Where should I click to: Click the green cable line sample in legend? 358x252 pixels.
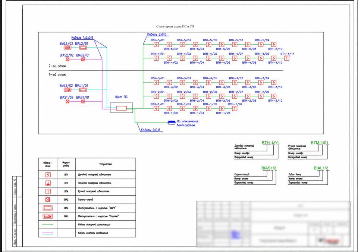48,225
